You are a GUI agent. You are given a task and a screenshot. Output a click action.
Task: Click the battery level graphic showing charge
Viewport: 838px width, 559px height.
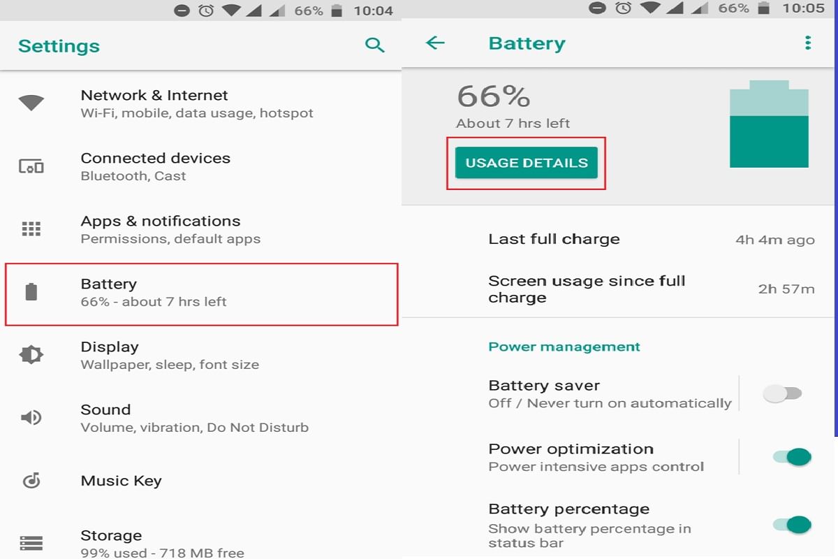(x=768, y=122)
